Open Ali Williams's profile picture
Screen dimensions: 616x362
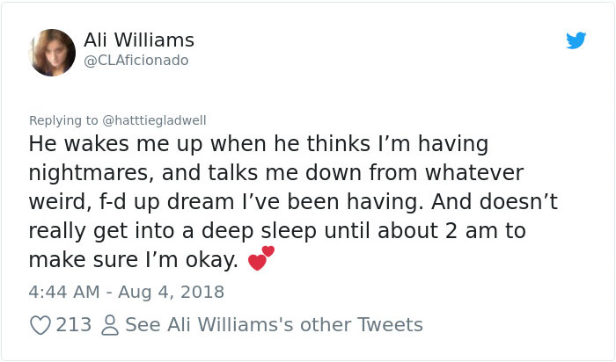tap(52, 53)
